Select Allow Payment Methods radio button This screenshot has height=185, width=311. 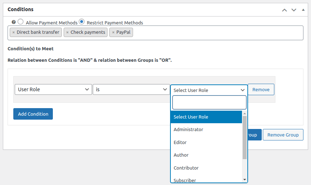(21, 22)
